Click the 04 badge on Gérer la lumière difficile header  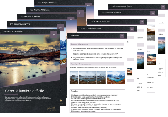point(132,29)
